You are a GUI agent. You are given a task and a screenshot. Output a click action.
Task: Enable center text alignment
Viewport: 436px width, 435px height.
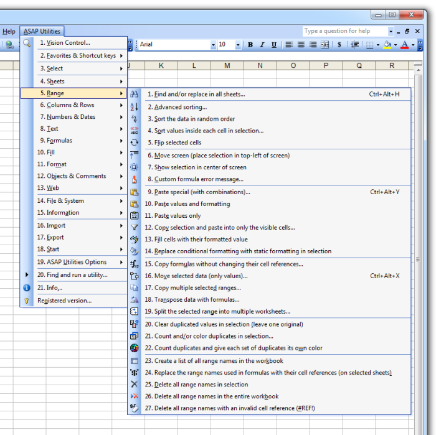click(x=301, y=45)
